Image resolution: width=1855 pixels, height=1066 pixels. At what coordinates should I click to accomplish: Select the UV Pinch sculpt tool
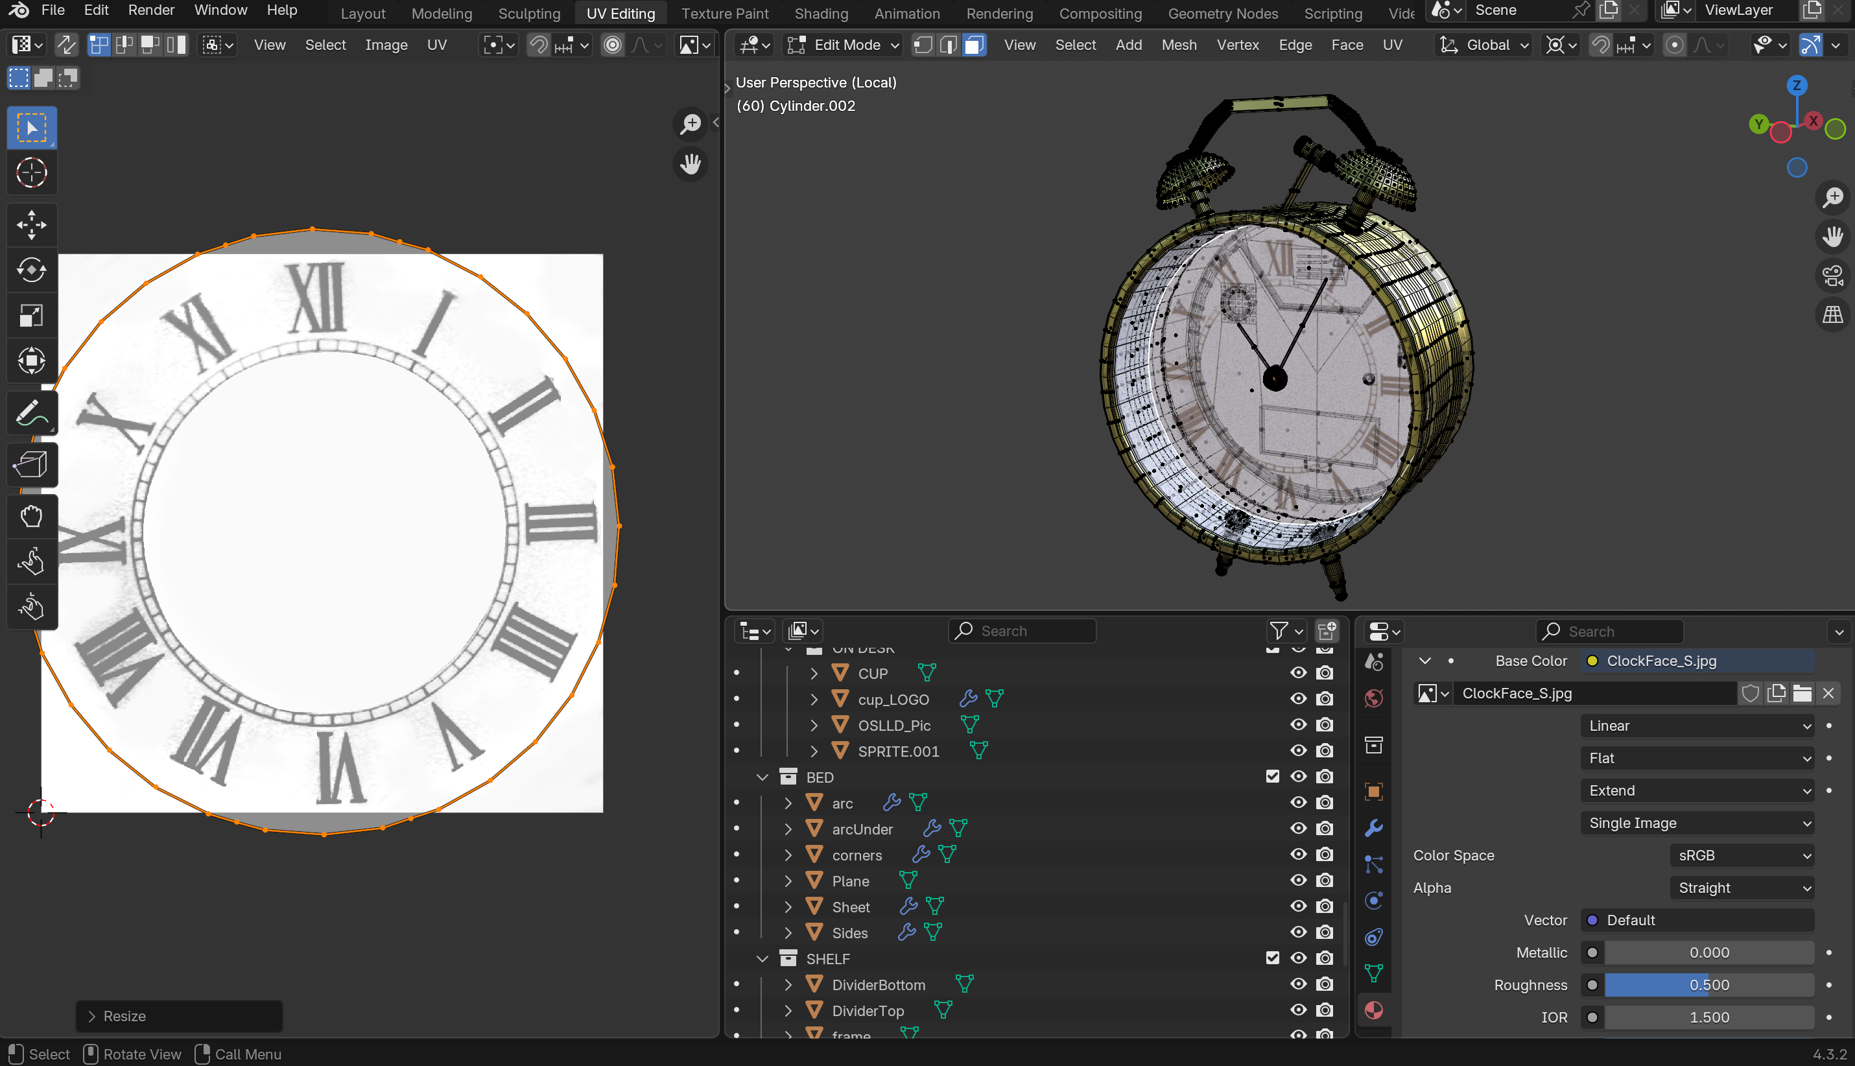[x=32, y=608]
